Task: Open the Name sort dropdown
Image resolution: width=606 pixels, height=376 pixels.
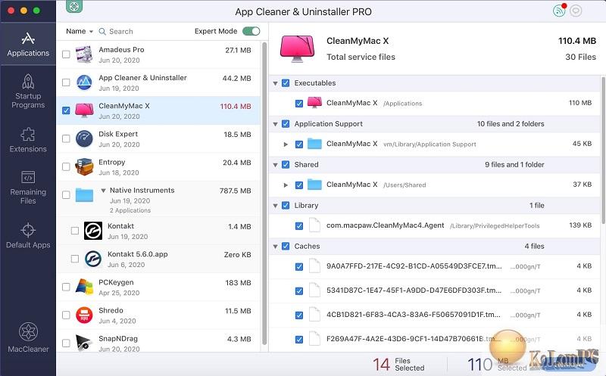Action: click(80, 31)
